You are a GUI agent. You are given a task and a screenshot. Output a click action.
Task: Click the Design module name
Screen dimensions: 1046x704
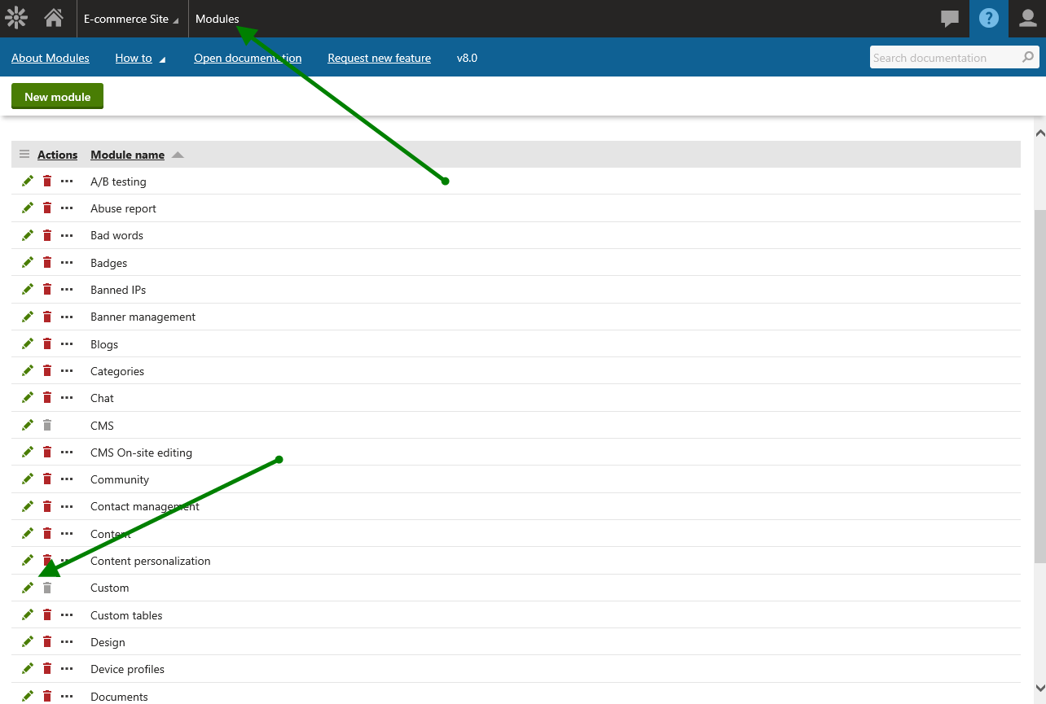(x=108, y=642)
